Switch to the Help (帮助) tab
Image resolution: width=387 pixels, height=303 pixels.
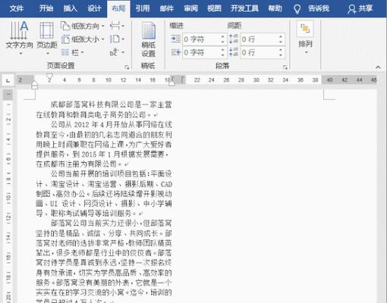pos(275,8)
